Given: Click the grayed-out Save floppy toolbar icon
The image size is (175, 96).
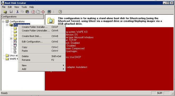Looking at the screenshot, I should point(11,12).
